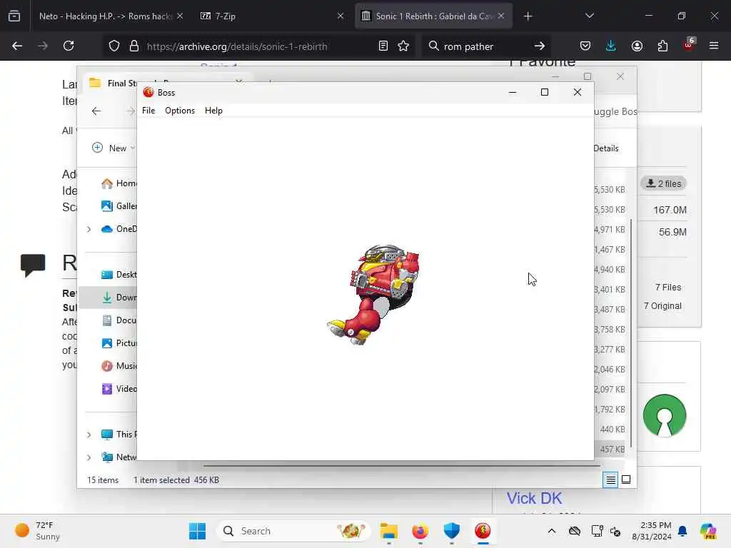
Task: Open the Options menu in Boss window
Action: [x=179, y=111]
